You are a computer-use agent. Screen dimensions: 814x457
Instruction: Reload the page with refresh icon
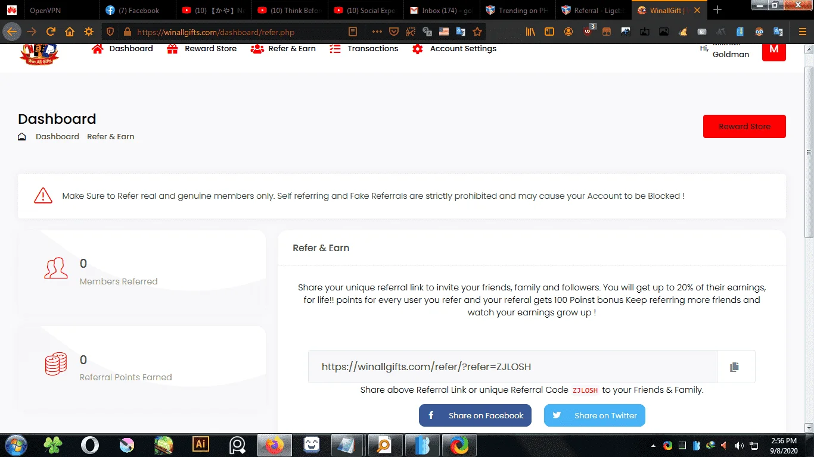[x=51, y=32]
